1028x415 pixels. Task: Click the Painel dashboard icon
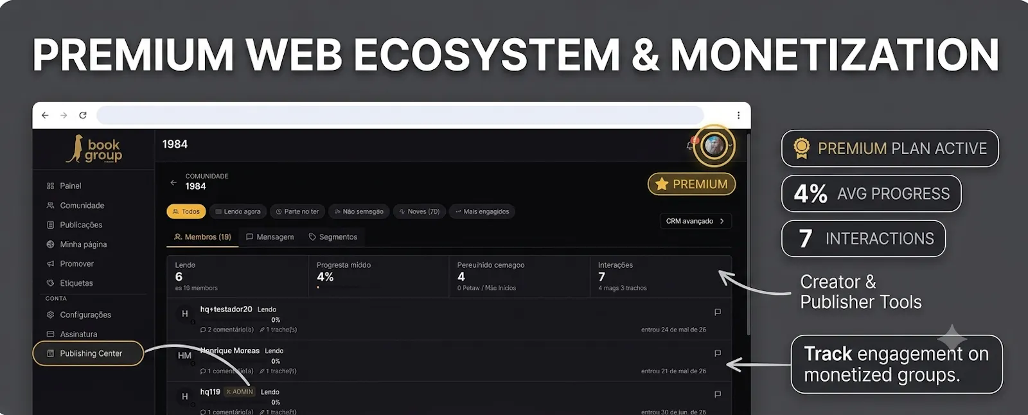[51, 186]
